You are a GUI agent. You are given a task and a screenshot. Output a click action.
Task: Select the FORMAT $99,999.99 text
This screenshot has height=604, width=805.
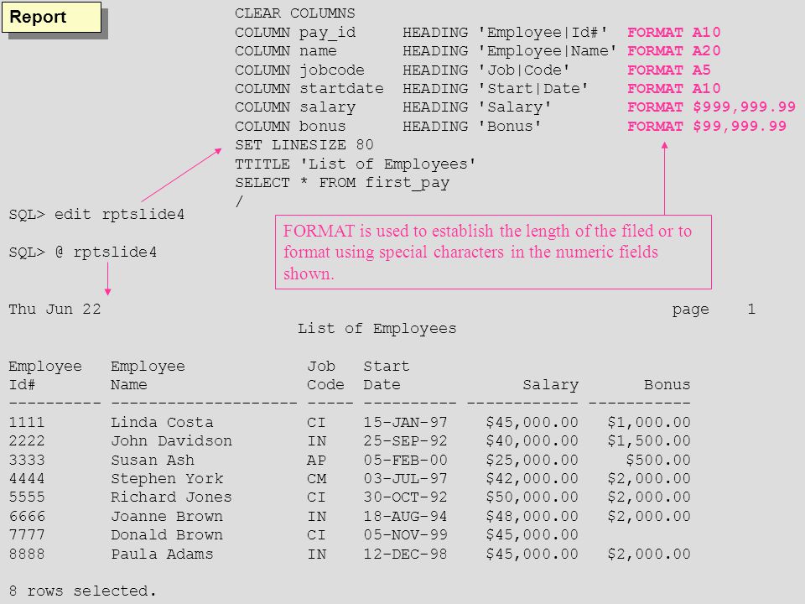click(706, 126)
